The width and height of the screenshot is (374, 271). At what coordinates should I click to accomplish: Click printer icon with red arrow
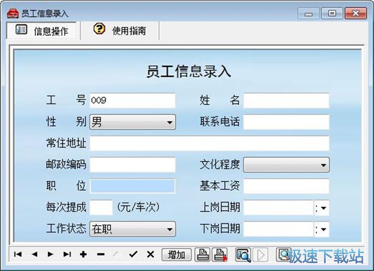click(220, 255)
